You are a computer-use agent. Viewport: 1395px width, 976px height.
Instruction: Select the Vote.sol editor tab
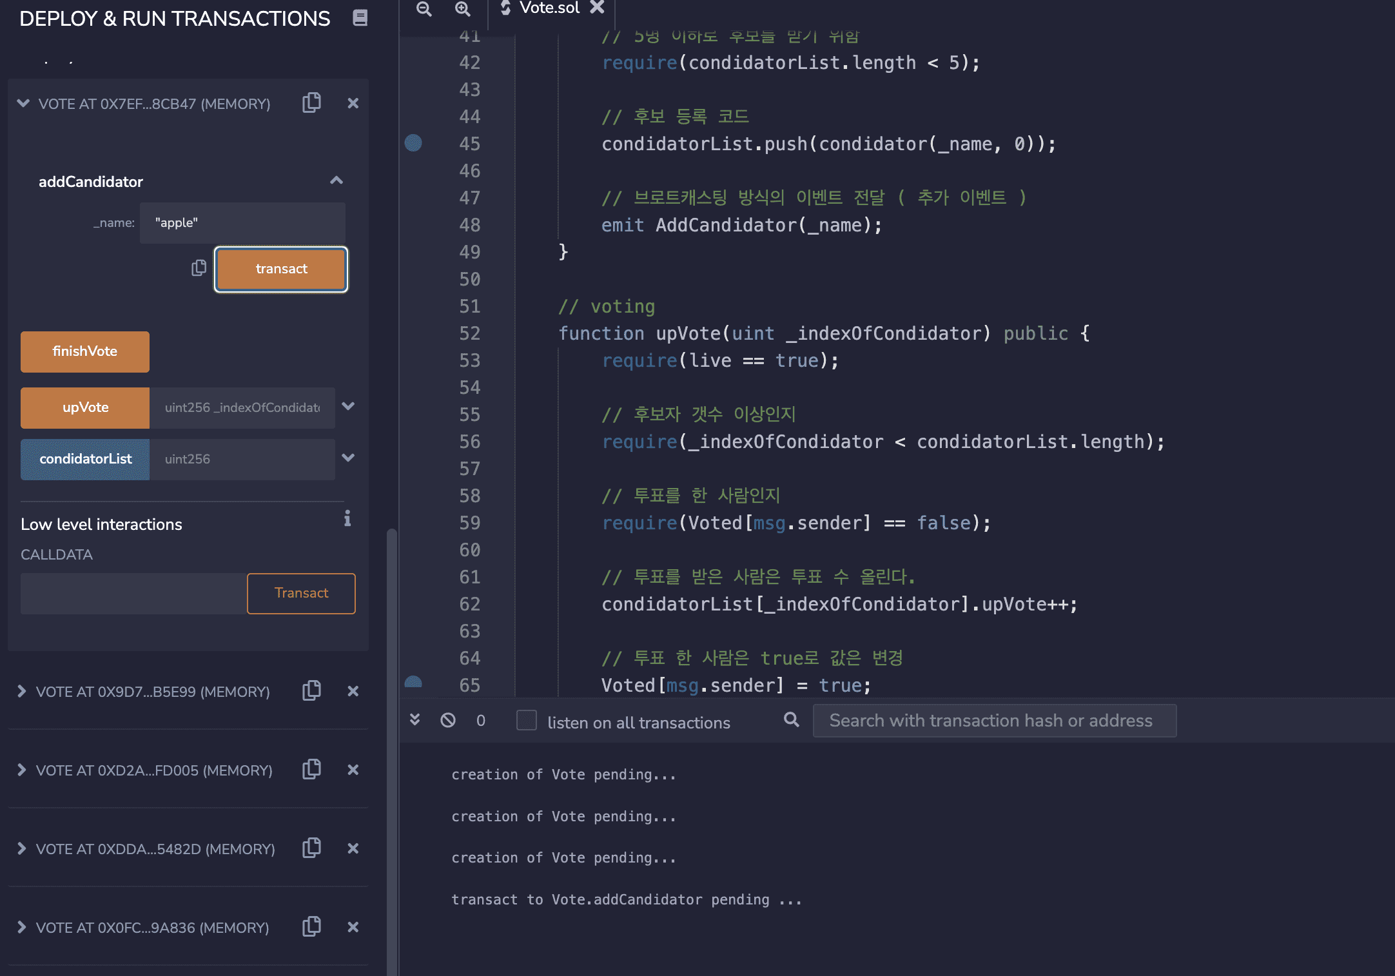tap(549, 8)
